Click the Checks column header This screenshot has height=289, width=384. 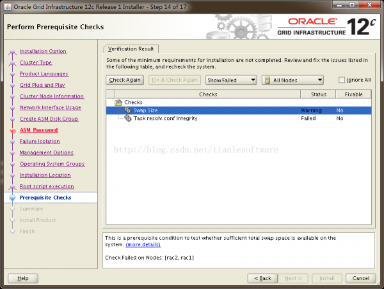pyautogui.click(x=207, y=94)
